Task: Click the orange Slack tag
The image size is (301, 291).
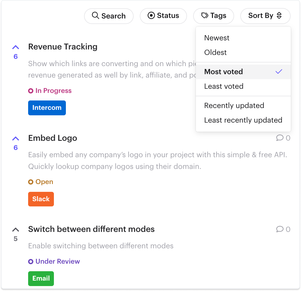Action: click(x=41, y=199)
